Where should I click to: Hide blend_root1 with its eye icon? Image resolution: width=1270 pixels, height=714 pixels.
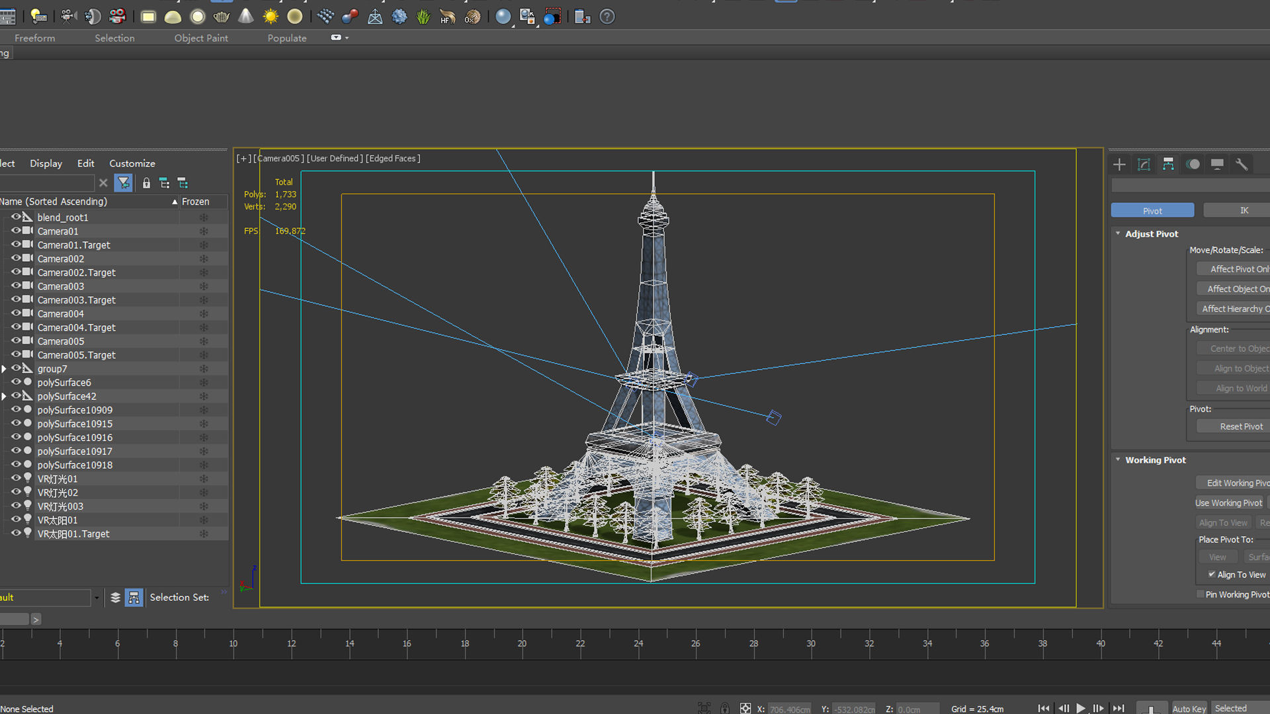click(15, 217)
